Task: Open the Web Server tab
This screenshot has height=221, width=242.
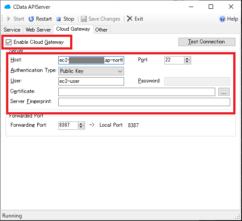Action: click(x=38, y=30)
